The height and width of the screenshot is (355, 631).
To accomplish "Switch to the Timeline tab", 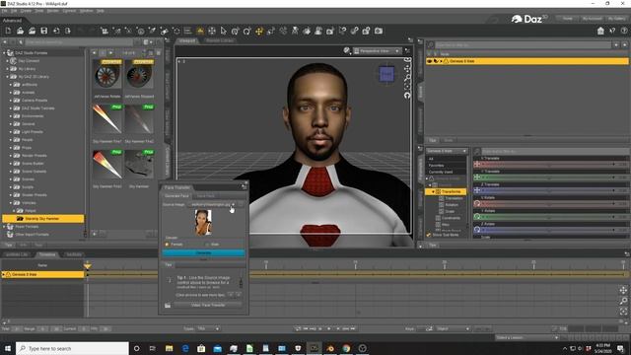I will tap(47, 254).
